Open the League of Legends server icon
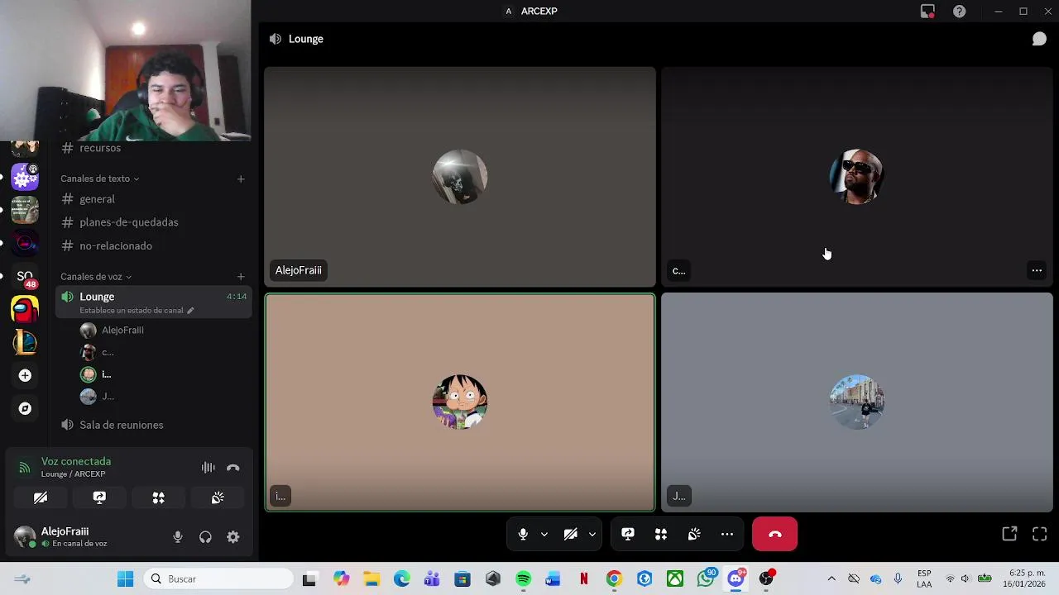This screenshot has width=1059, height=595. tap(25, 342)
